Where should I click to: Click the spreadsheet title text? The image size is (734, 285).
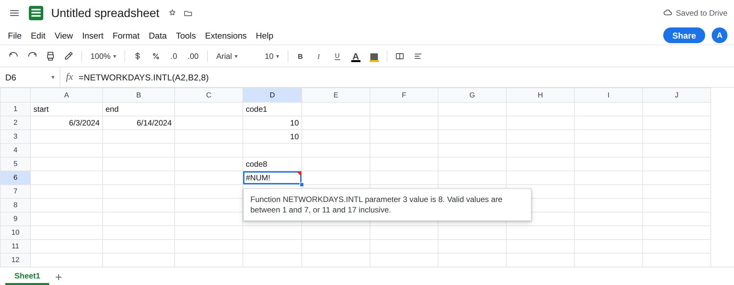pyautogui.click(x=105, y=13)
